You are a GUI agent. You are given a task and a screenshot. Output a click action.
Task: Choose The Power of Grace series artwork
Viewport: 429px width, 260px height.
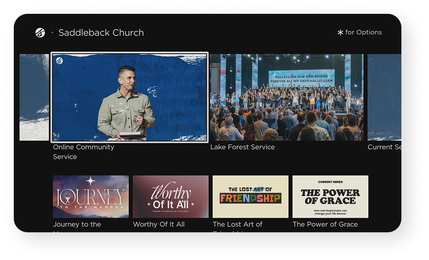pos(330,197)
